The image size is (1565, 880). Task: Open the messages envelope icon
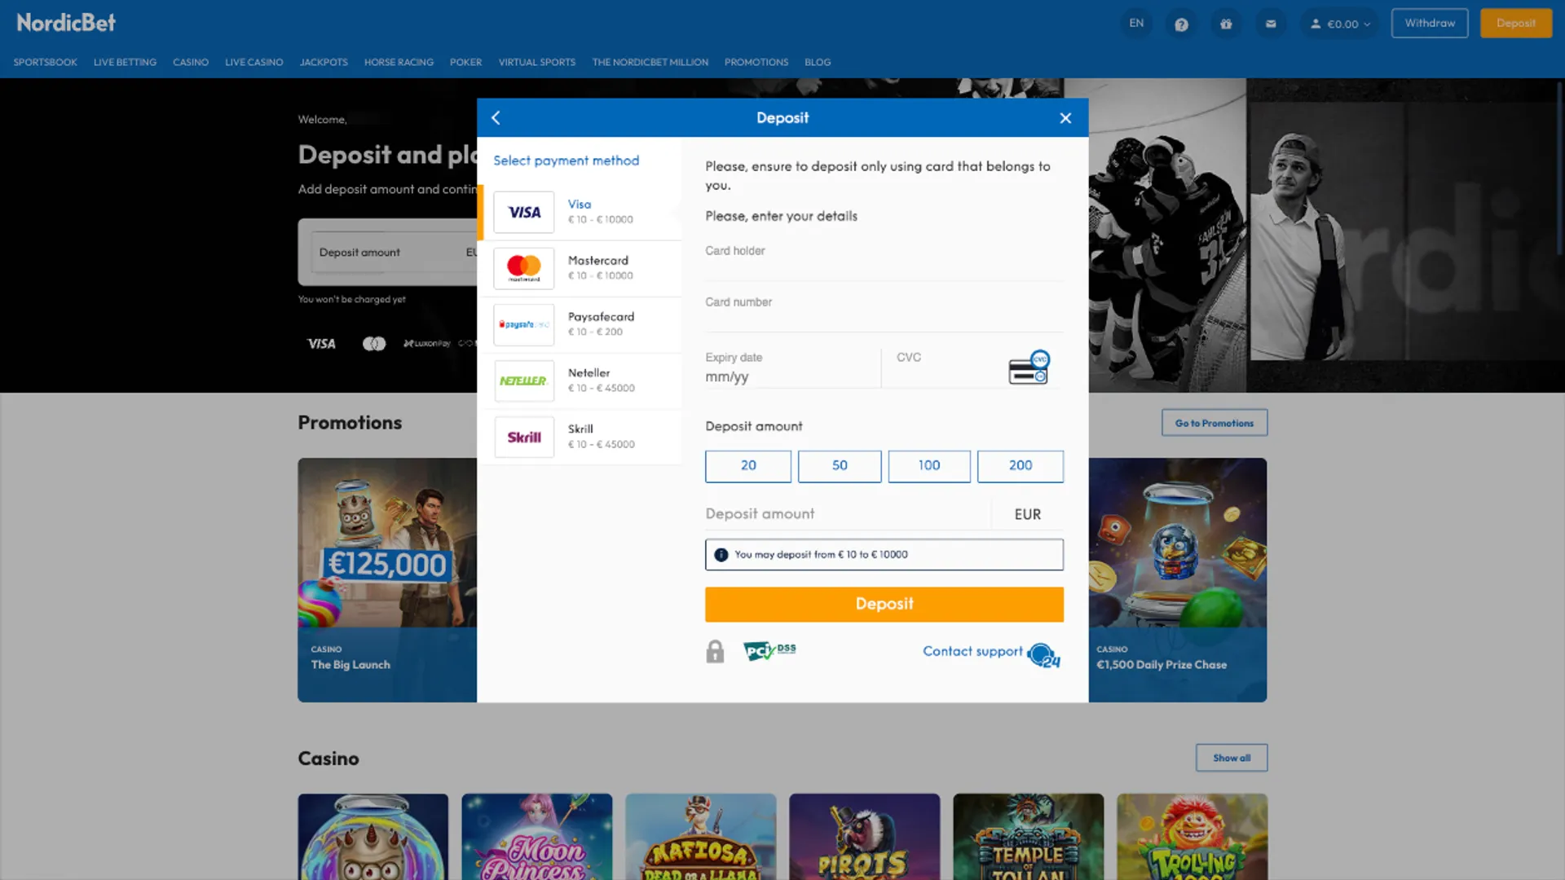(1271, 24)
